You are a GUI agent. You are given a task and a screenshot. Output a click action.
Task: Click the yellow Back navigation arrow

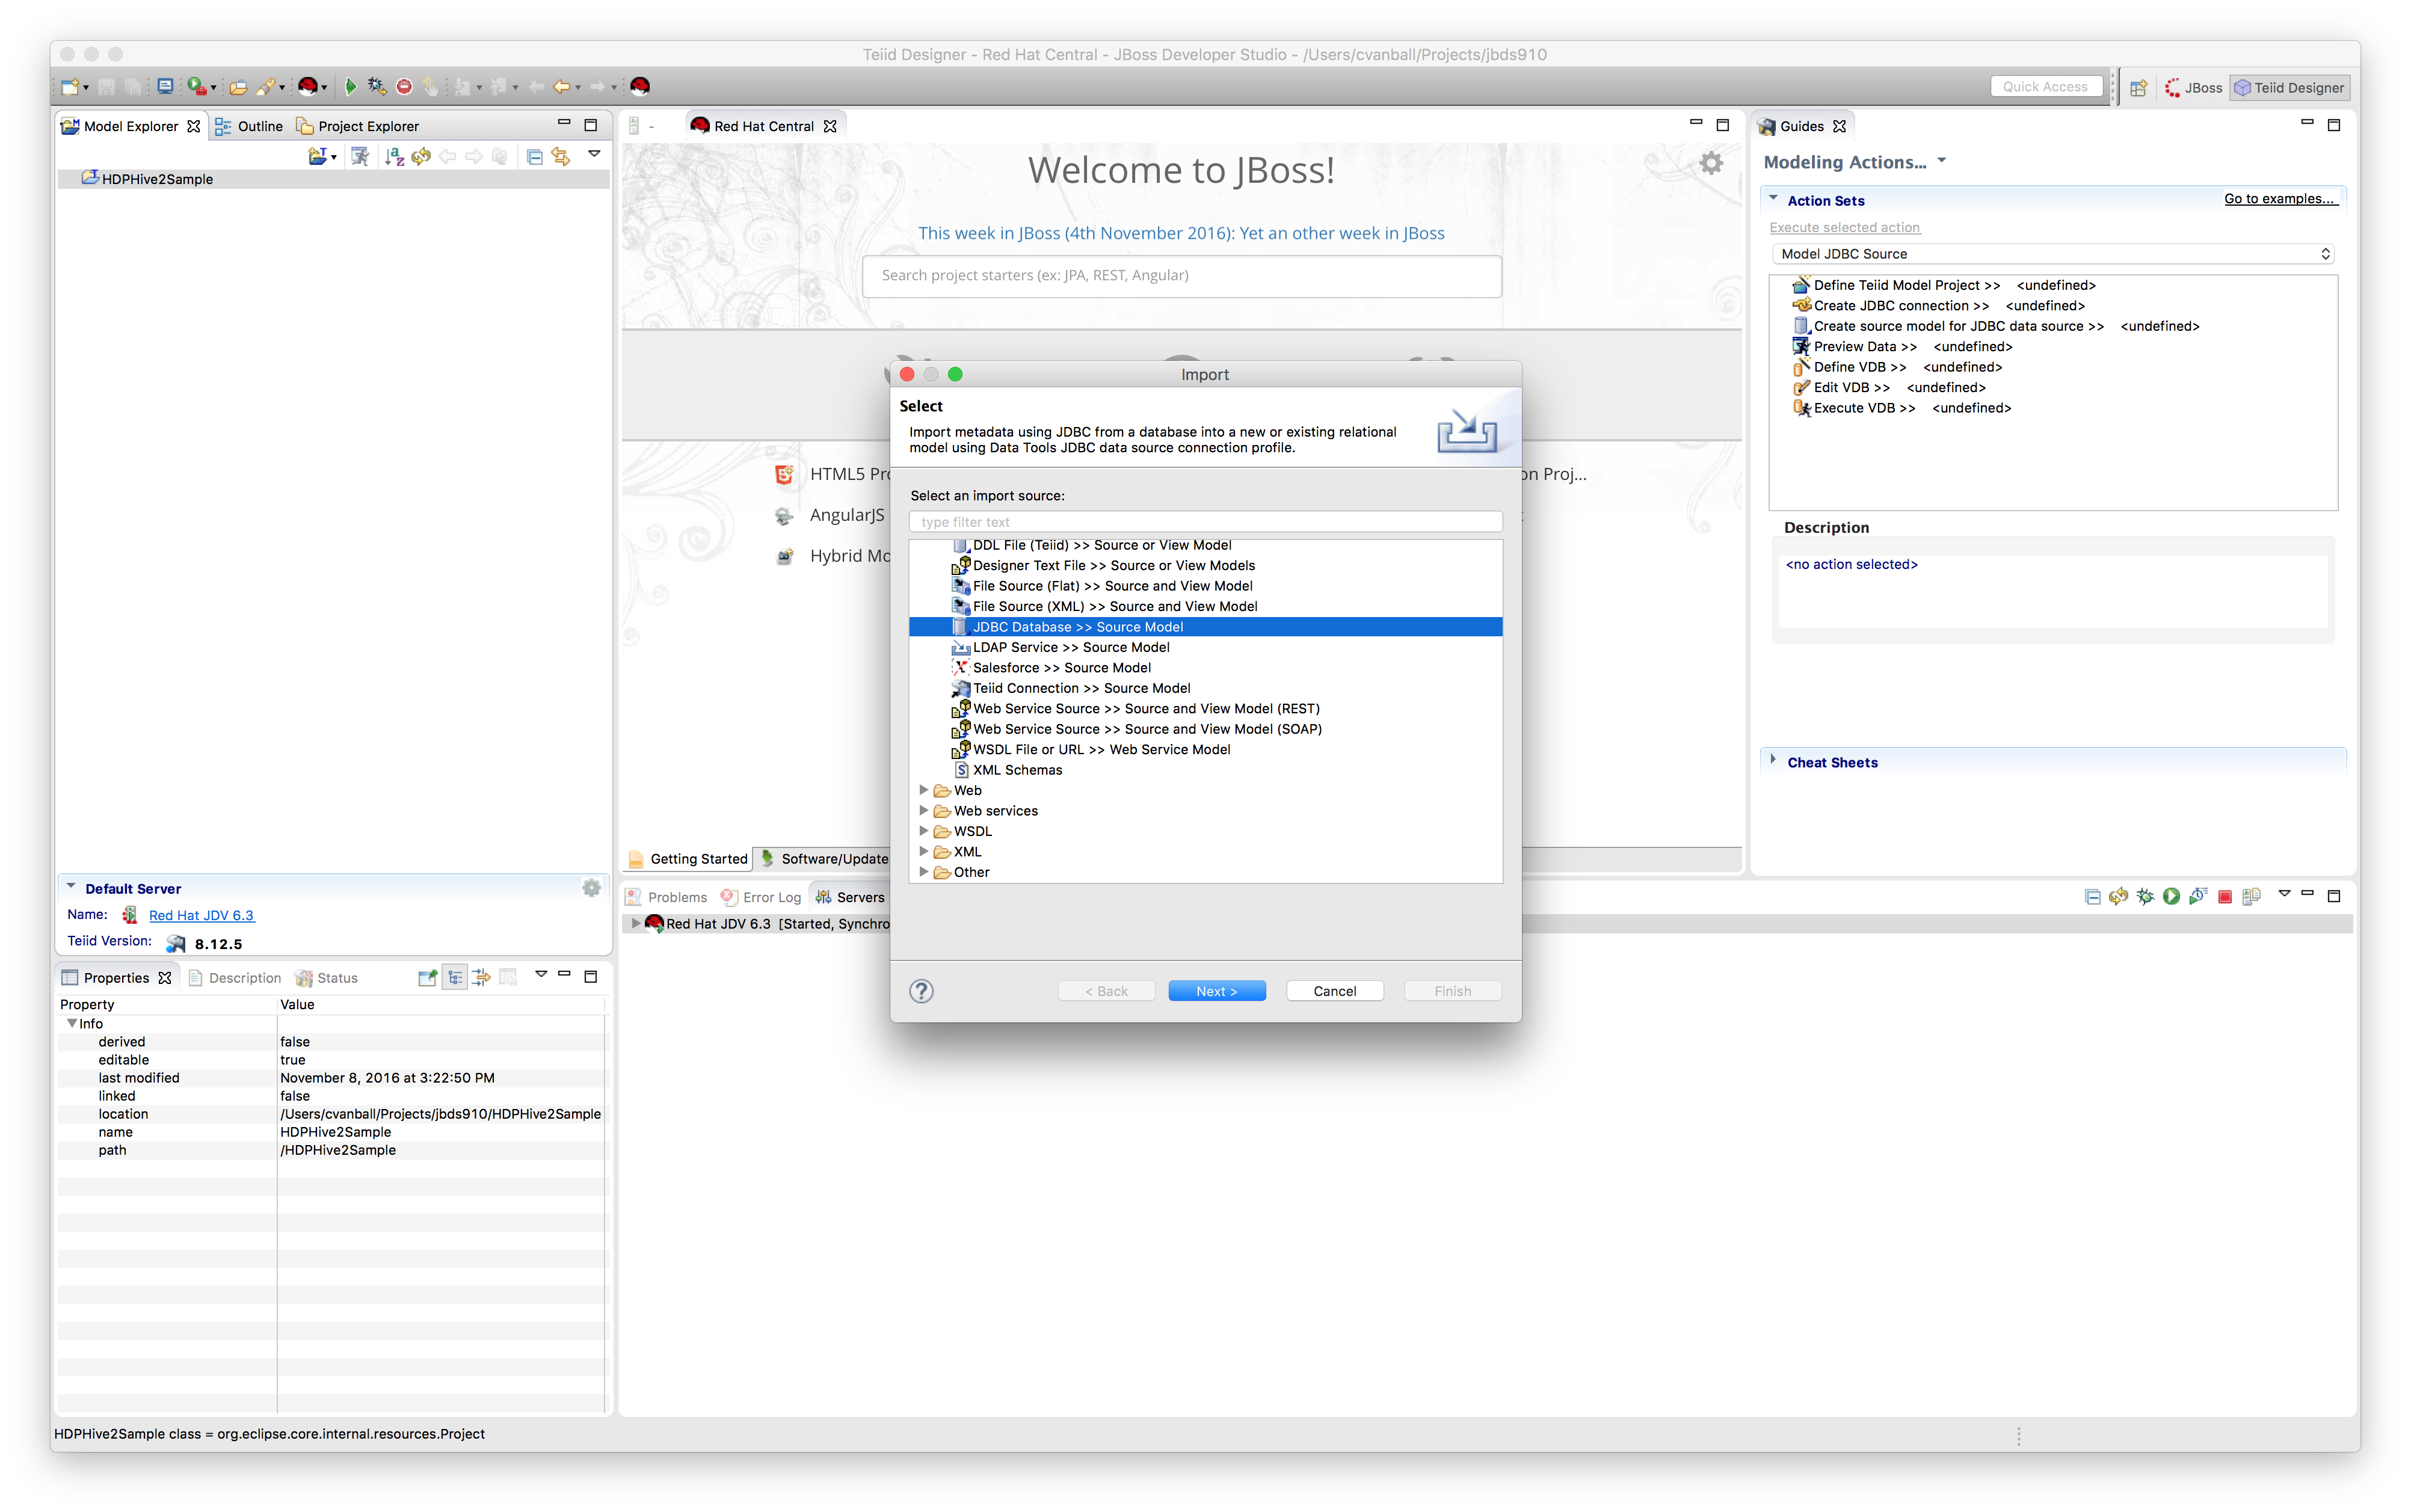pos(562,87)
